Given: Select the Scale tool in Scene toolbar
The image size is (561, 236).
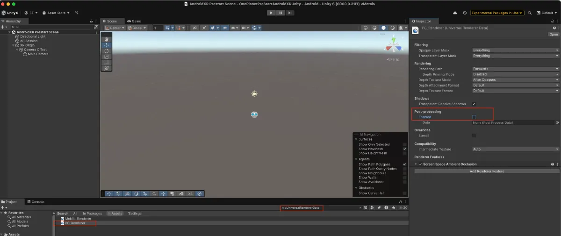Looking at the screenshot, I should tap(107, 57).
